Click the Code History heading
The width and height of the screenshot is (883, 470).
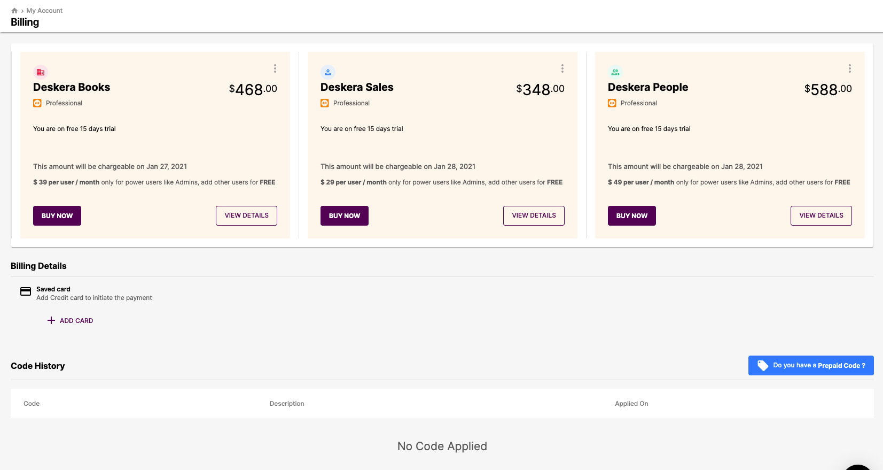(x=38, y=366)
